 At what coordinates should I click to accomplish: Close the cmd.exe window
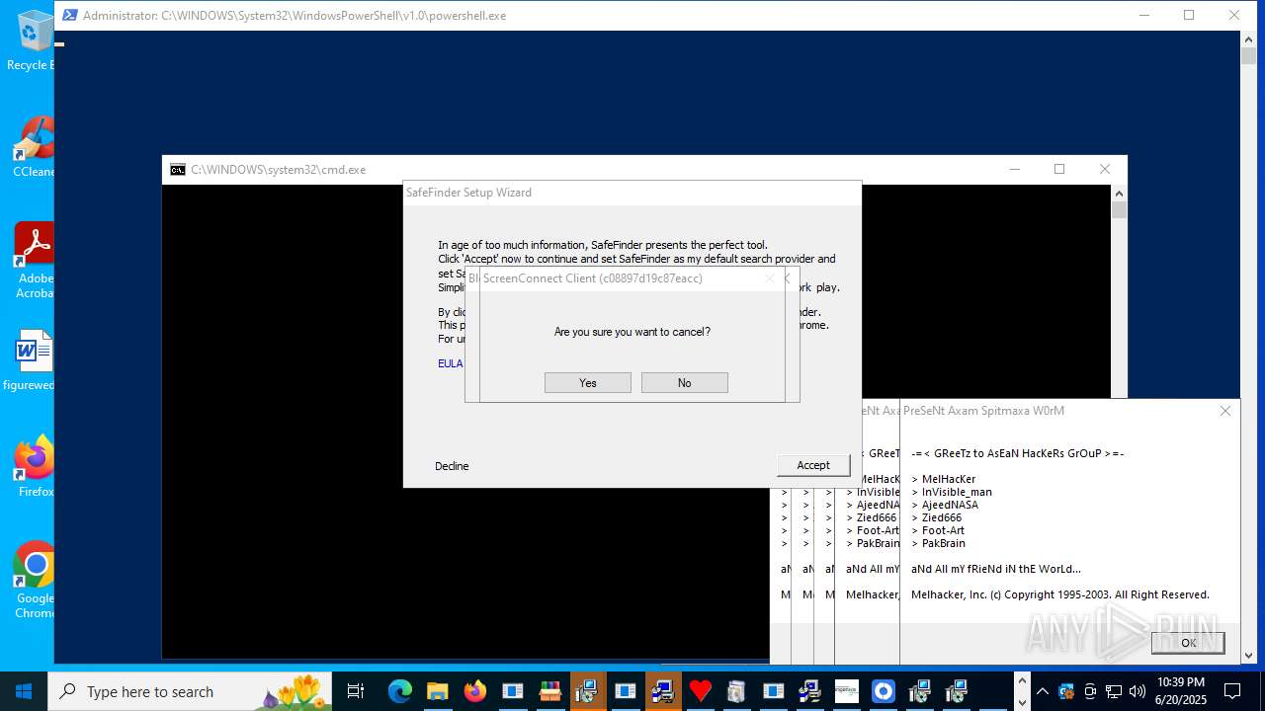1105,169
